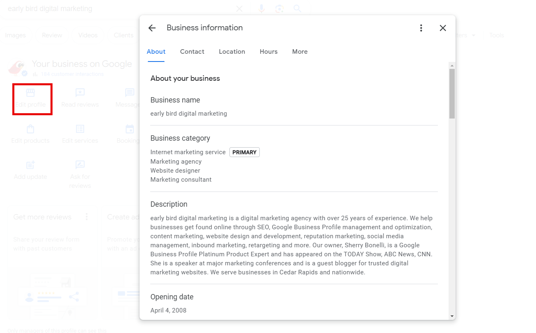Open the three-dot menu in dialog header

[421, 28]
